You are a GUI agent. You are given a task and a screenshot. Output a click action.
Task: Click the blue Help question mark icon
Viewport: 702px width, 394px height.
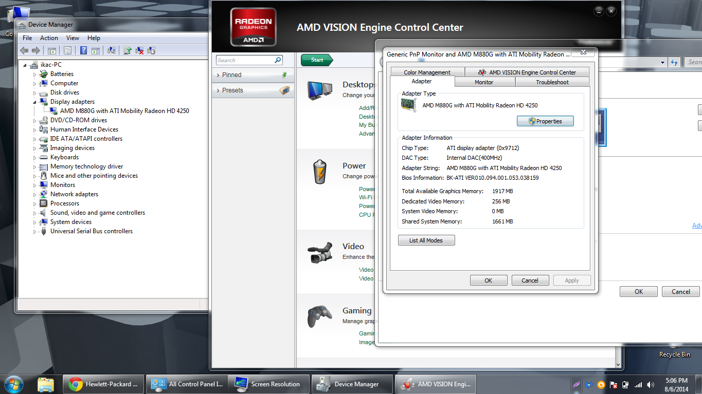83,50
